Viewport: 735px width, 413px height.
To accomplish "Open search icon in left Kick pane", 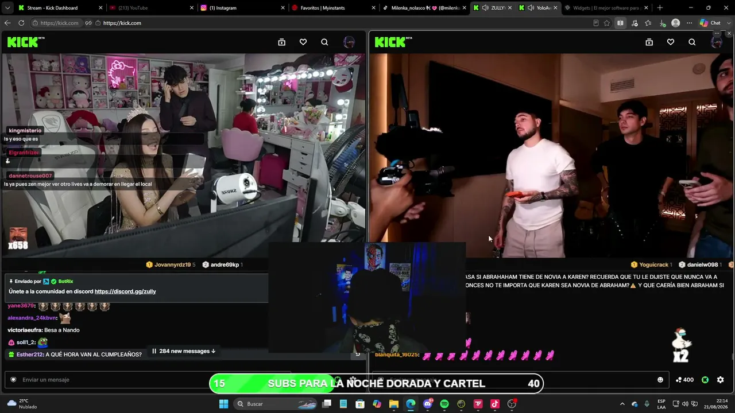I will coord(324,42).
